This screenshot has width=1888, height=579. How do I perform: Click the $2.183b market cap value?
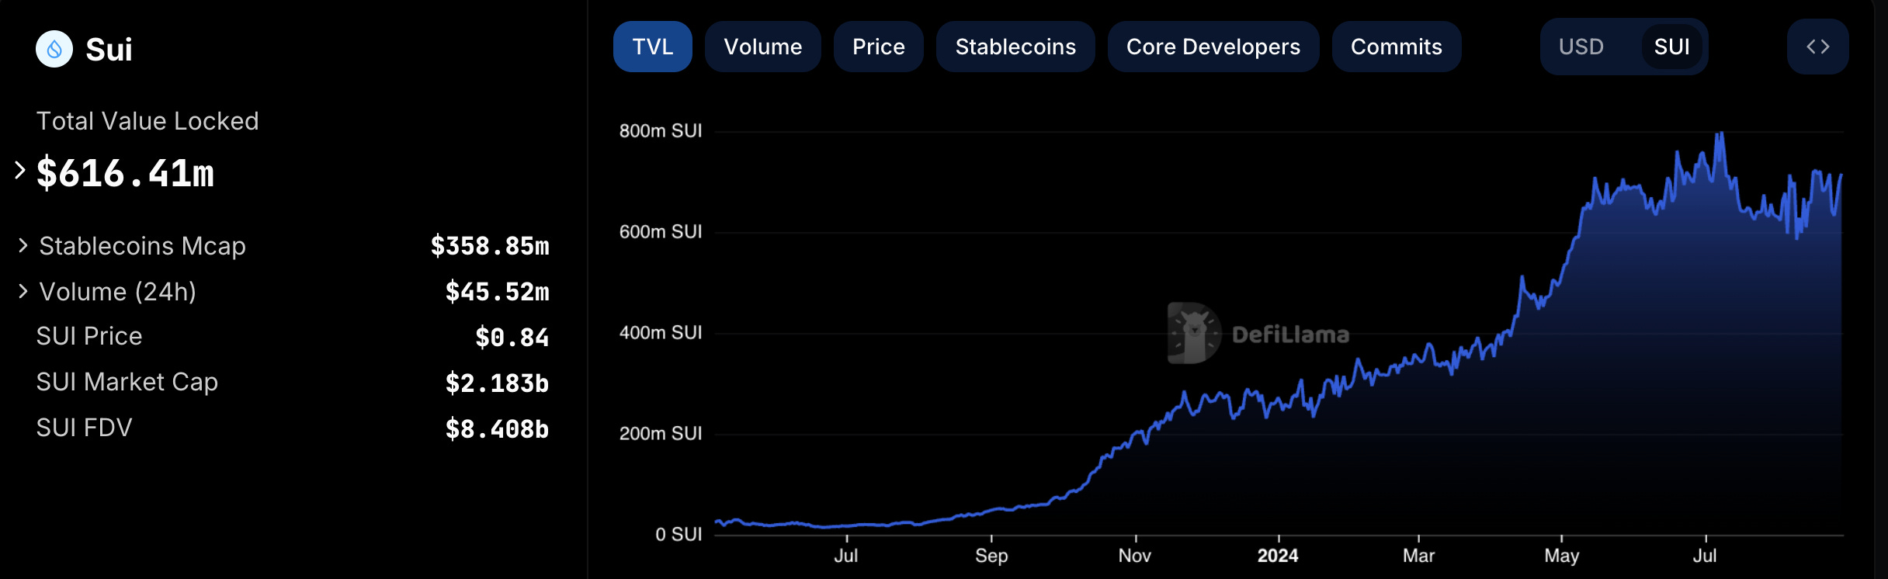497,383
